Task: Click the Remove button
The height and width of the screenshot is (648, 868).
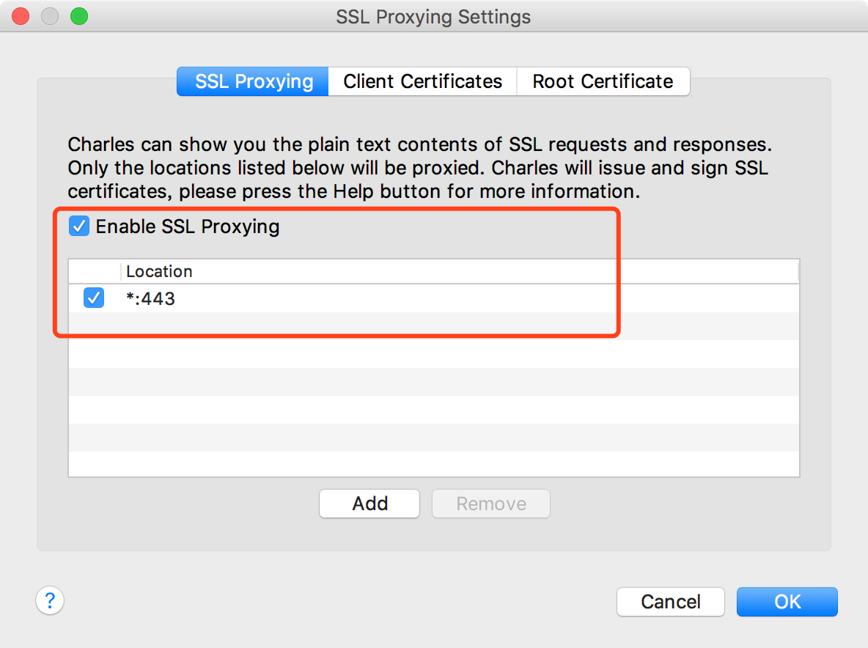Action: click(x=490, y=504)
